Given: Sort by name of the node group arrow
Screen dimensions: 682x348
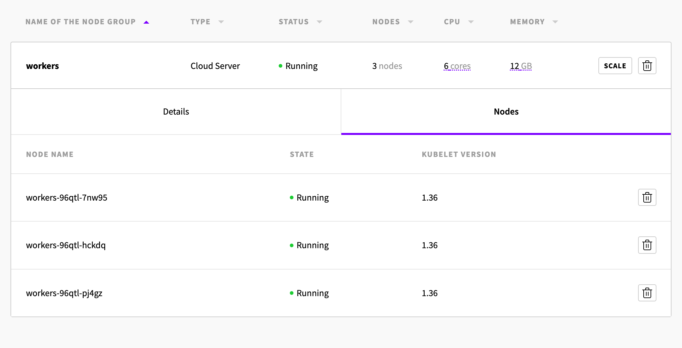Looking at the screenshot, I should coord(146,22).
